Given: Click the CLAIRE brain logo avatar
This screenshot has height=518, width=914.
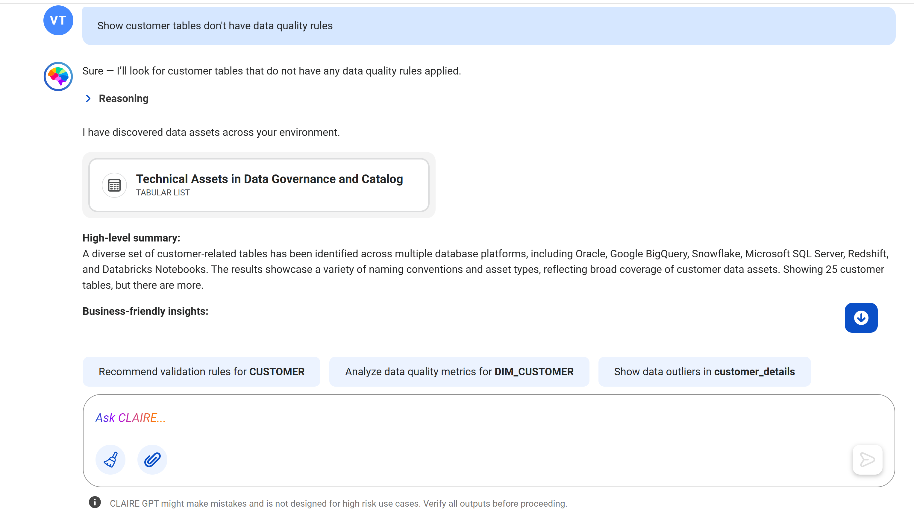Looking at the screenshot, I should [x=58, y=77].
